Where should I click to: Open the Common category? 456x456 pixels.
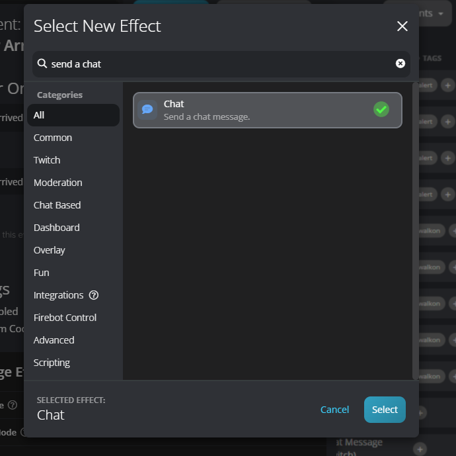[x=53, y=138]
